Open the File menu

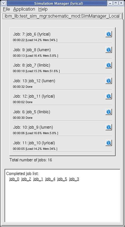(6, 9)
